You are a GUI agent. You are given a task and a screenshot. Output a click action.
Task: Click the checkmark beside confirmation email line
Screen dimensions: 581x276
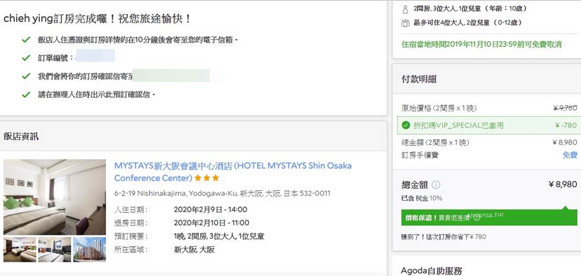pos(26,76)
